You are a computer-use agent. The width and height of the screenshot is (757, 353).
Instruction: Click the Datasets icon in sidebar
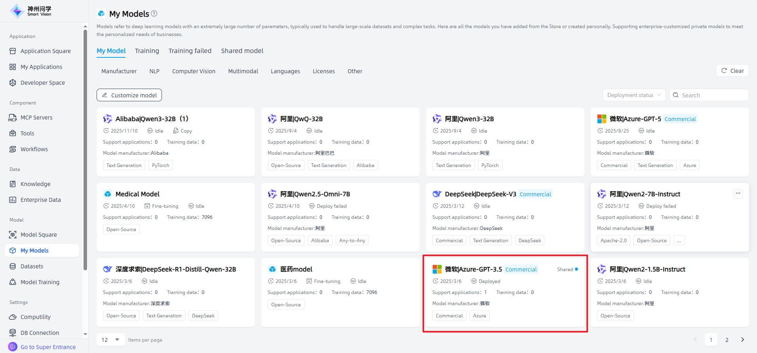(x=13, y=266)
